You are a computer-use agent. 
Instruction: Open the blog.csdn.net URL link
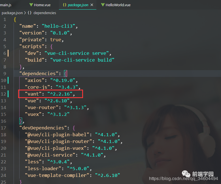[x=183, y=179]
